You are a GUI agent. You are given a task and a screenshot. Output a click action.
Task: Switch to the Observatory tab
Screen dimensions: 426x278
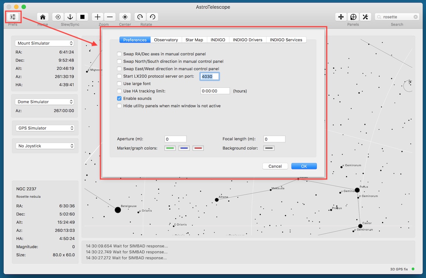(166, 40)
